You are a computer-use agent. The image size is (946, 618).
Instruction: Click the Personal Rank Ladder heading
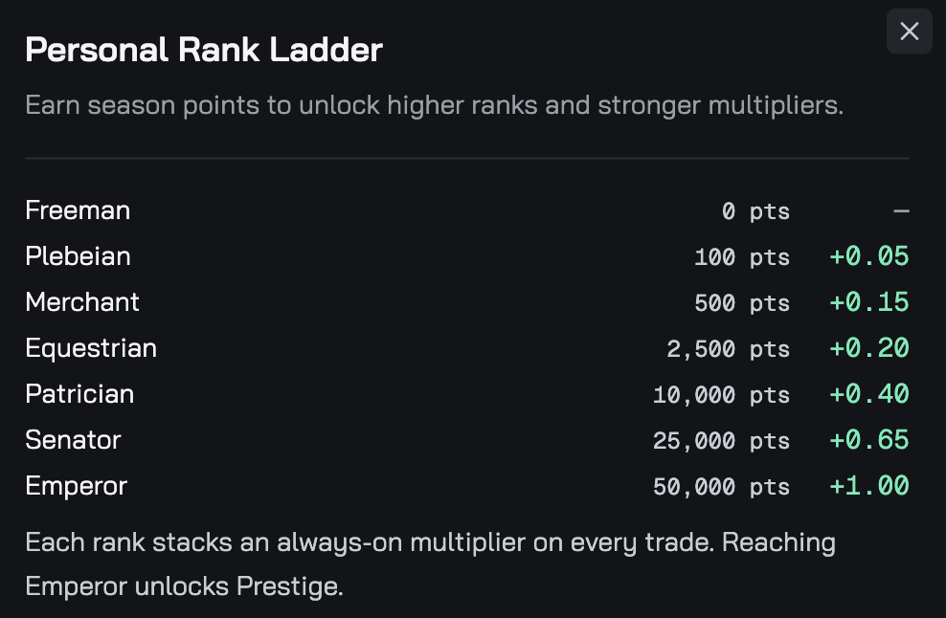[x=204, y=50]
